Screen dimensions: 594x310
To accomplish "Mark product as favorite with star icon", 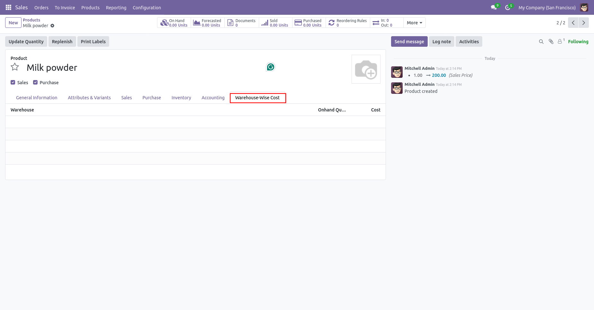I will (x=15, y=67).
